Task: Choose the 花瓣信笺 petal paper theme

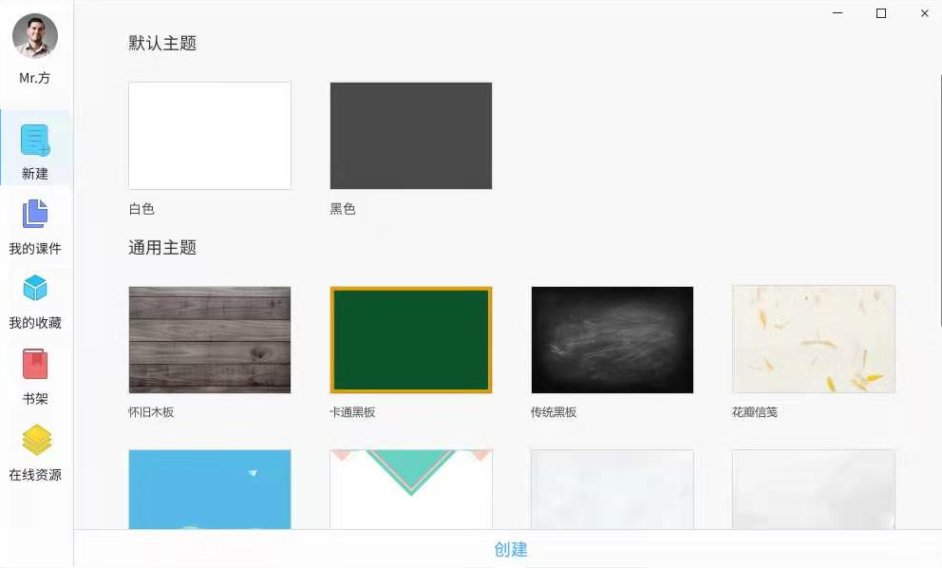Action: (814, 340)
